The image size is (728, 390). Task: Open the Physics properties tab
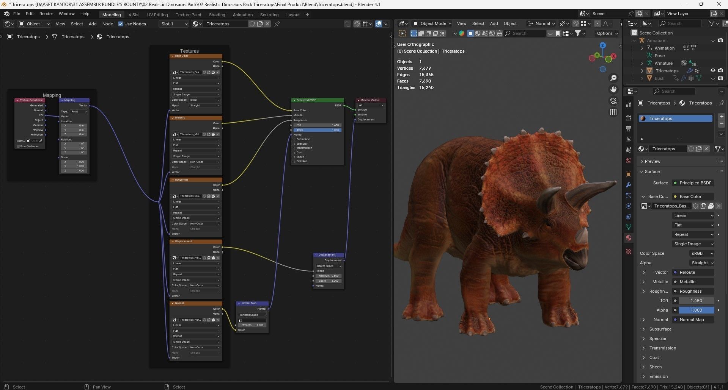point(629,206)
